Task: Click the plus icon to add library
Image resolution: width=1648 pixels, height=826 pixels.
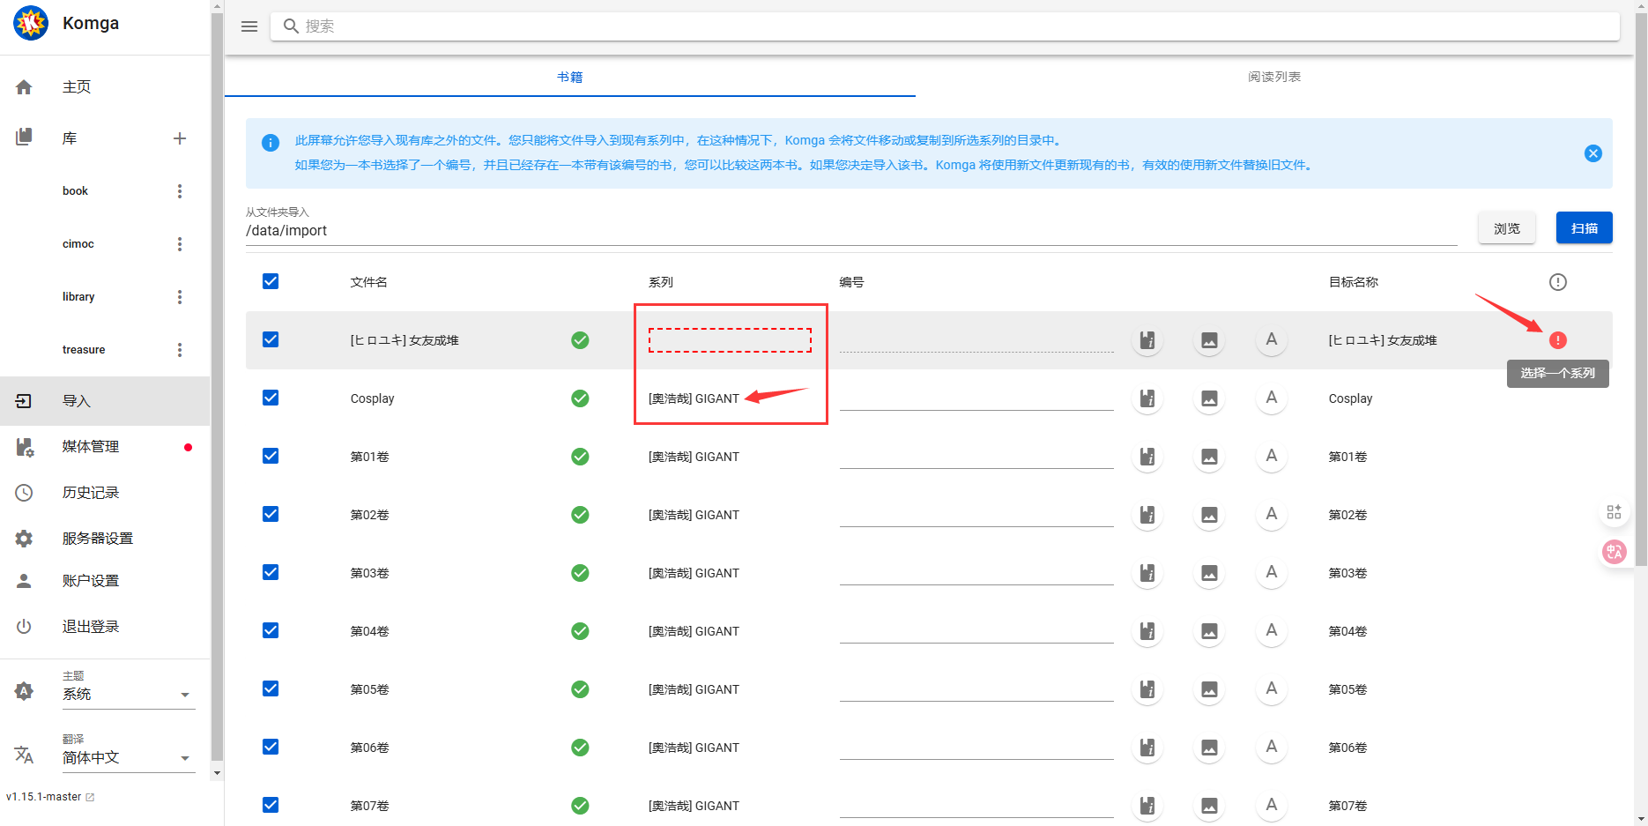Action: click(x=180, y=138)
